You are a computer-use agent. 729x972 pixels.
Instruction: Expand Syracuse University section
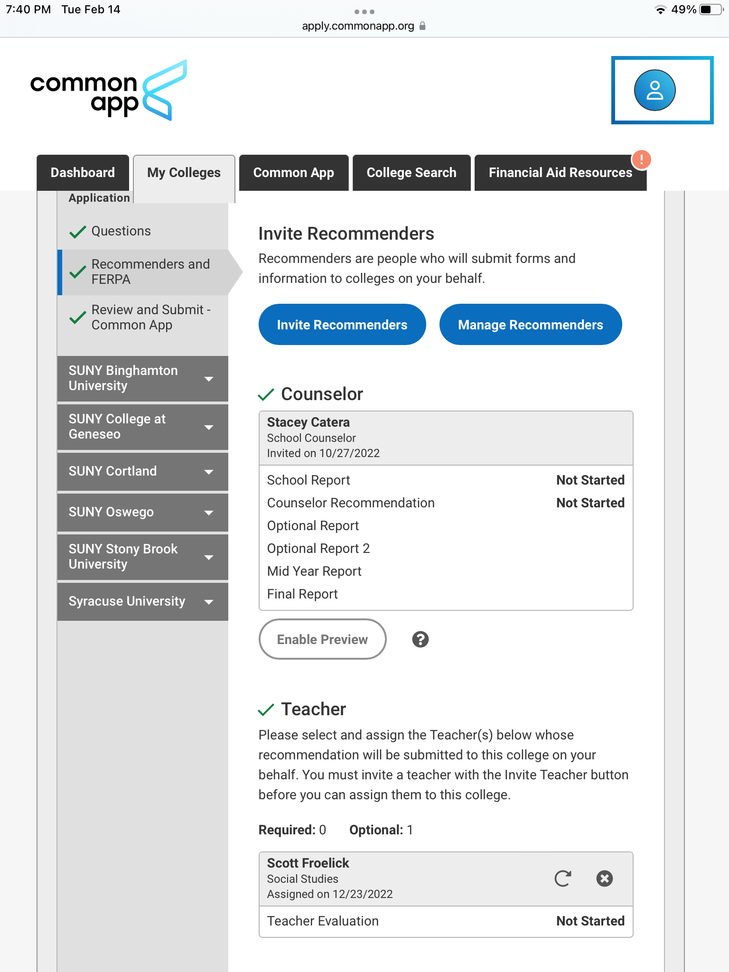(143, 601)
